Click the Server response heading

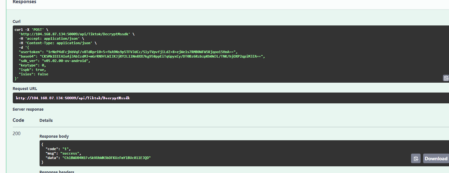tap(28, 109)
